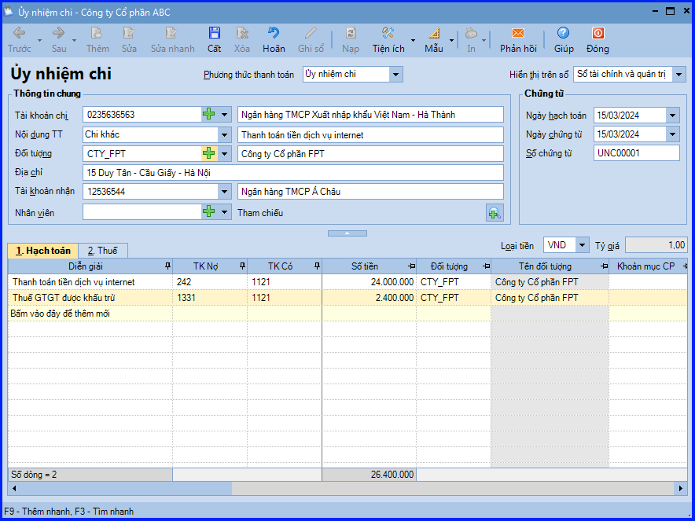Screen dimensions: 695x521
Task: Open the Phương thức thanh toán dropdown
Action: (395, 75)
